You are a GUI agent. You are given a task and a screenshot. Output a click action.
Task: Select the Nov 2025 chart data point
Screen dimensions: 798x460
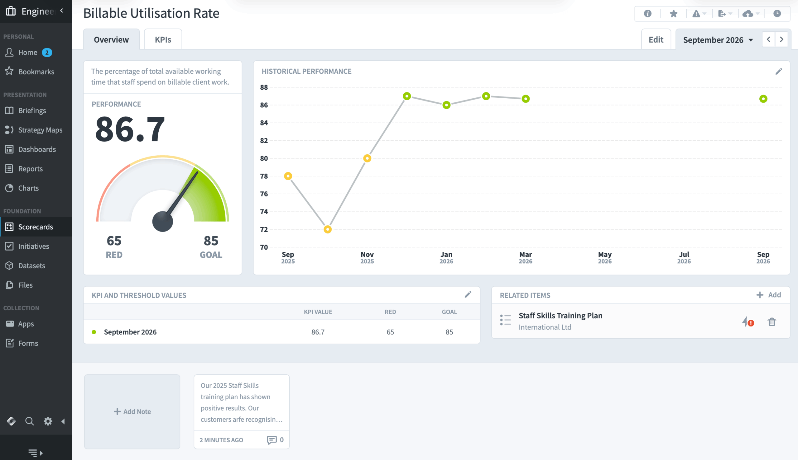367,158
